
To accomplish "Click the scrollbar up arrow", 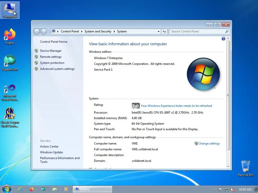I will (x=228, y=38).
